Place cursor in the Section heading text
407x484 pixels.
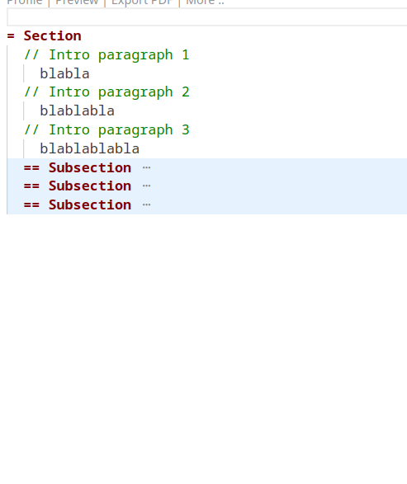(x=53, y=35)
